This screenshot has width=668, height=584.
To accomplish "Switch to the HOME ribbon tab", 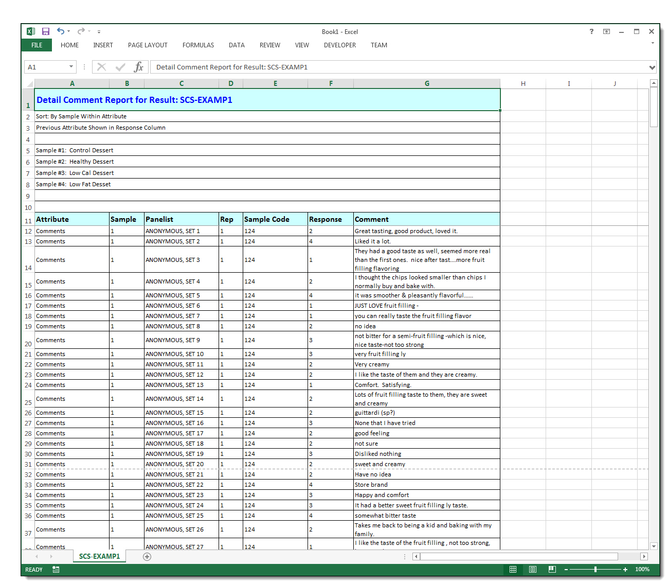I will 69,45.
